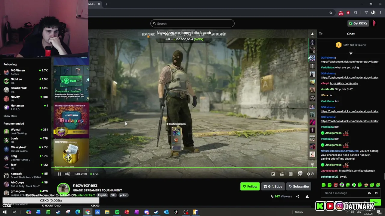Pause the live stream video
Viewport: 385px width, 216px height.
[x=60, y=174]
